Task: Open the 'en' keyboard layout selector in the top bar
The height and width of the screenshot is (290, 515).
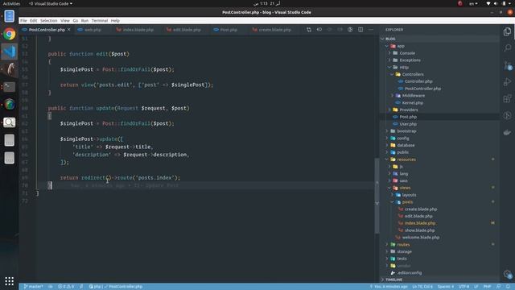Action: [x=473, y=3]
